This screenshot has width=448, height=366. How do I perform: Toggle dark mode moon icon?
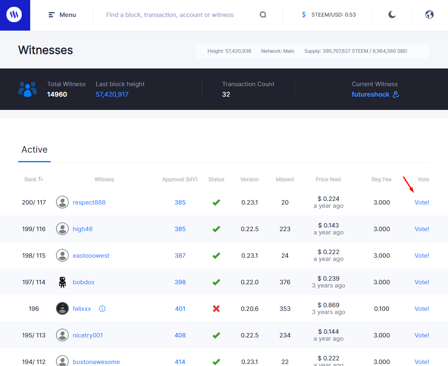(x=392, y=14)
